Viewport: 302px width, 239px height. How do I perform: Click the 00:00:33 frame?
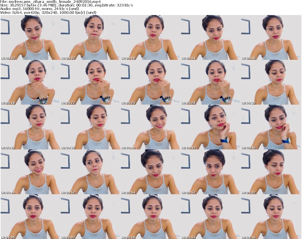(30, 127)
